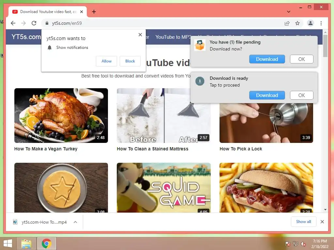Open the Stained Mattress video thumbnail

(164, 116)
